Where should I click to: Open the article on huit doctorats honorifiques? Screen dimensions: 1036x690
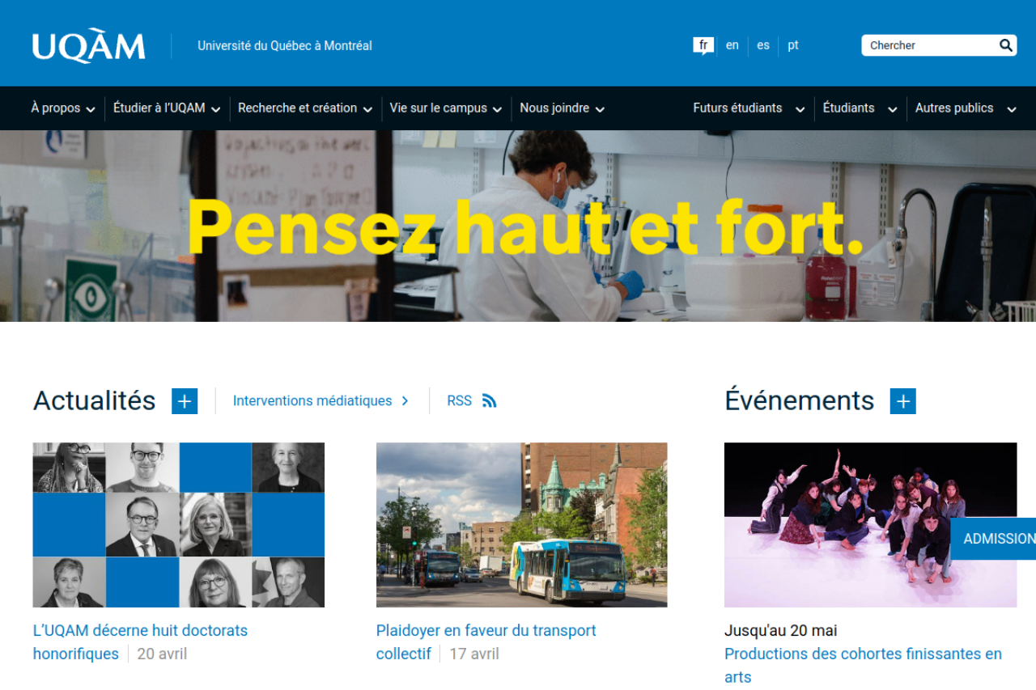coord(141,641)
